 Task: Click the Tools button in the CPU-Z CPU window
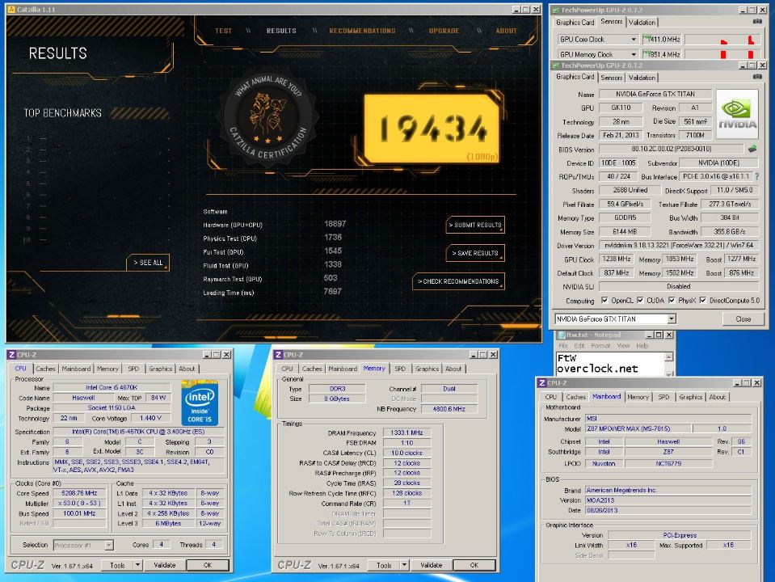tap(117, 565)
